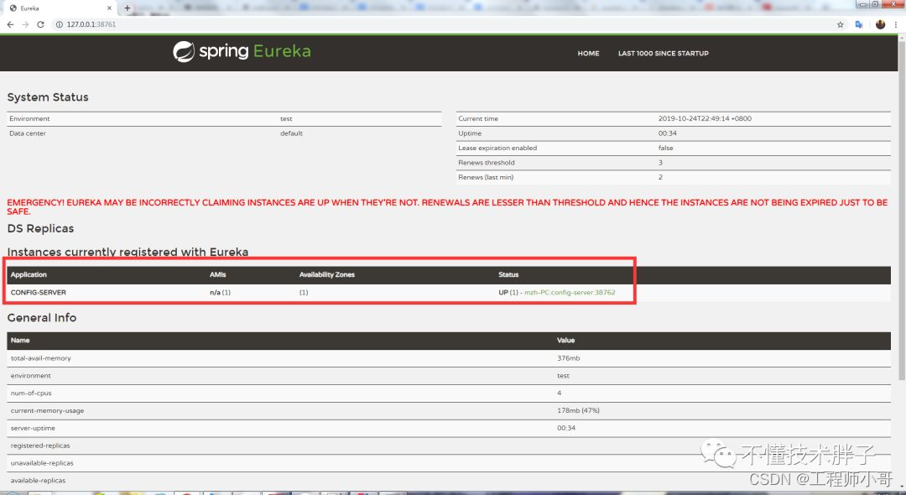The width and height of the screenshot is (906, 495).
Task: Click the Value column header in General Info
Action: point(565,340)
